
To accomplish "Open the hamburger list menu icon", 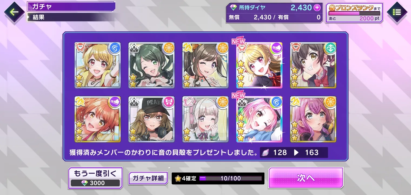I will click(x=397, y=12).
